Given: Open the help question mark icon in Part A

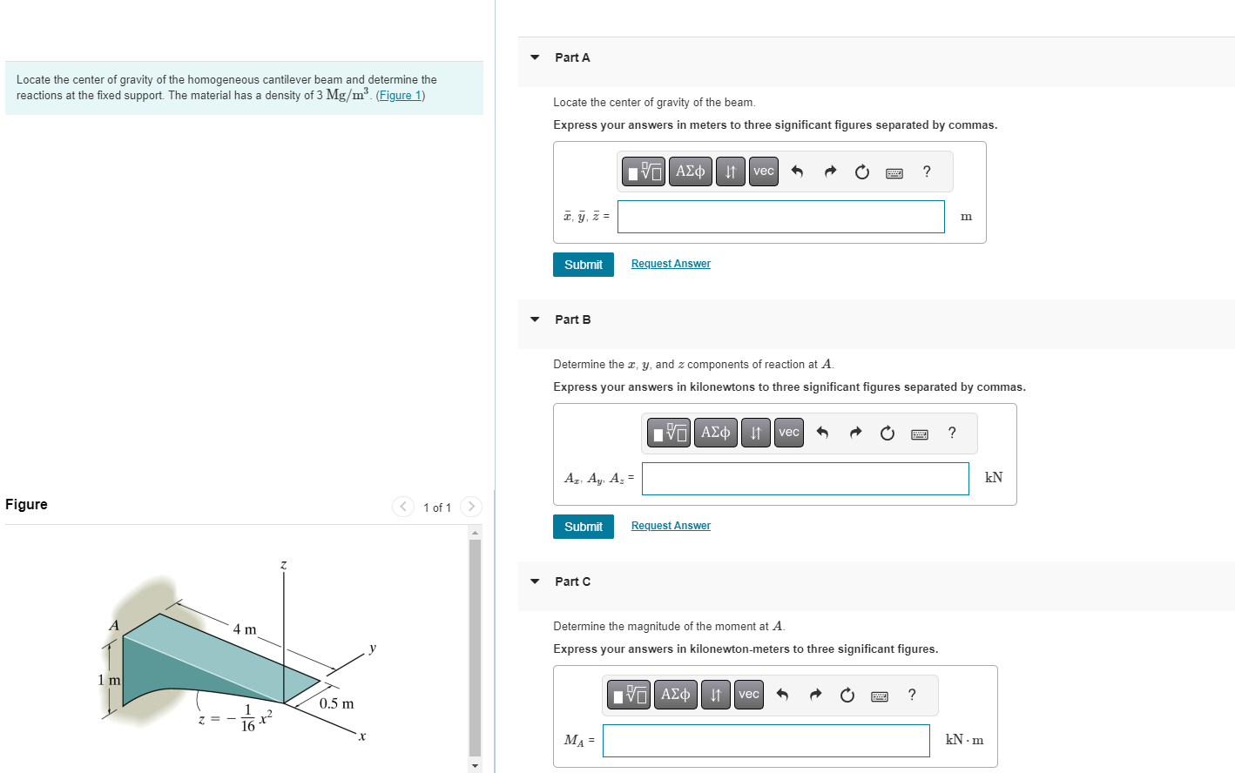Looking at the screenshot, I should tap(926, 171).
